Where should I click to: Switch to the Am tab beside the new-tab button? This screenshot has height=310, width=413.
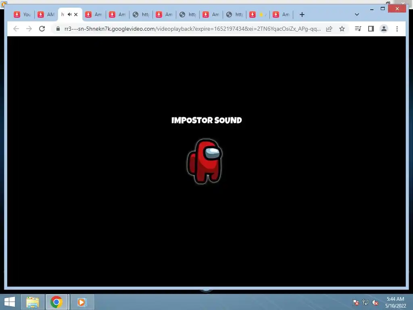point(281,15)
